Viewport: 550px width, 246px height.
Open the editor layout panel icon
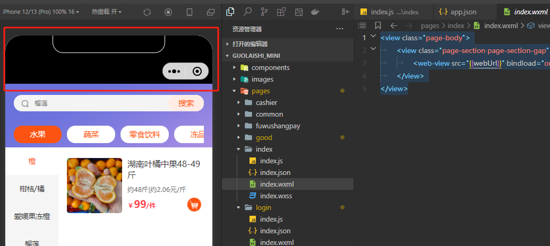pyautogui.click(x=298, y=12)
